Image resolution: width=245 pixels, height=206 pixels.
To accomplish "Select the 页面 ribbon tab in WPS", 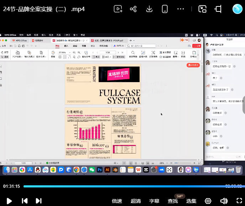I will coord(84,46).
